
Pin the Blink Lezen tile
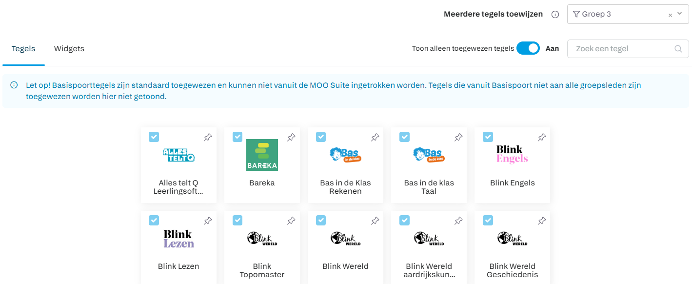208,221
